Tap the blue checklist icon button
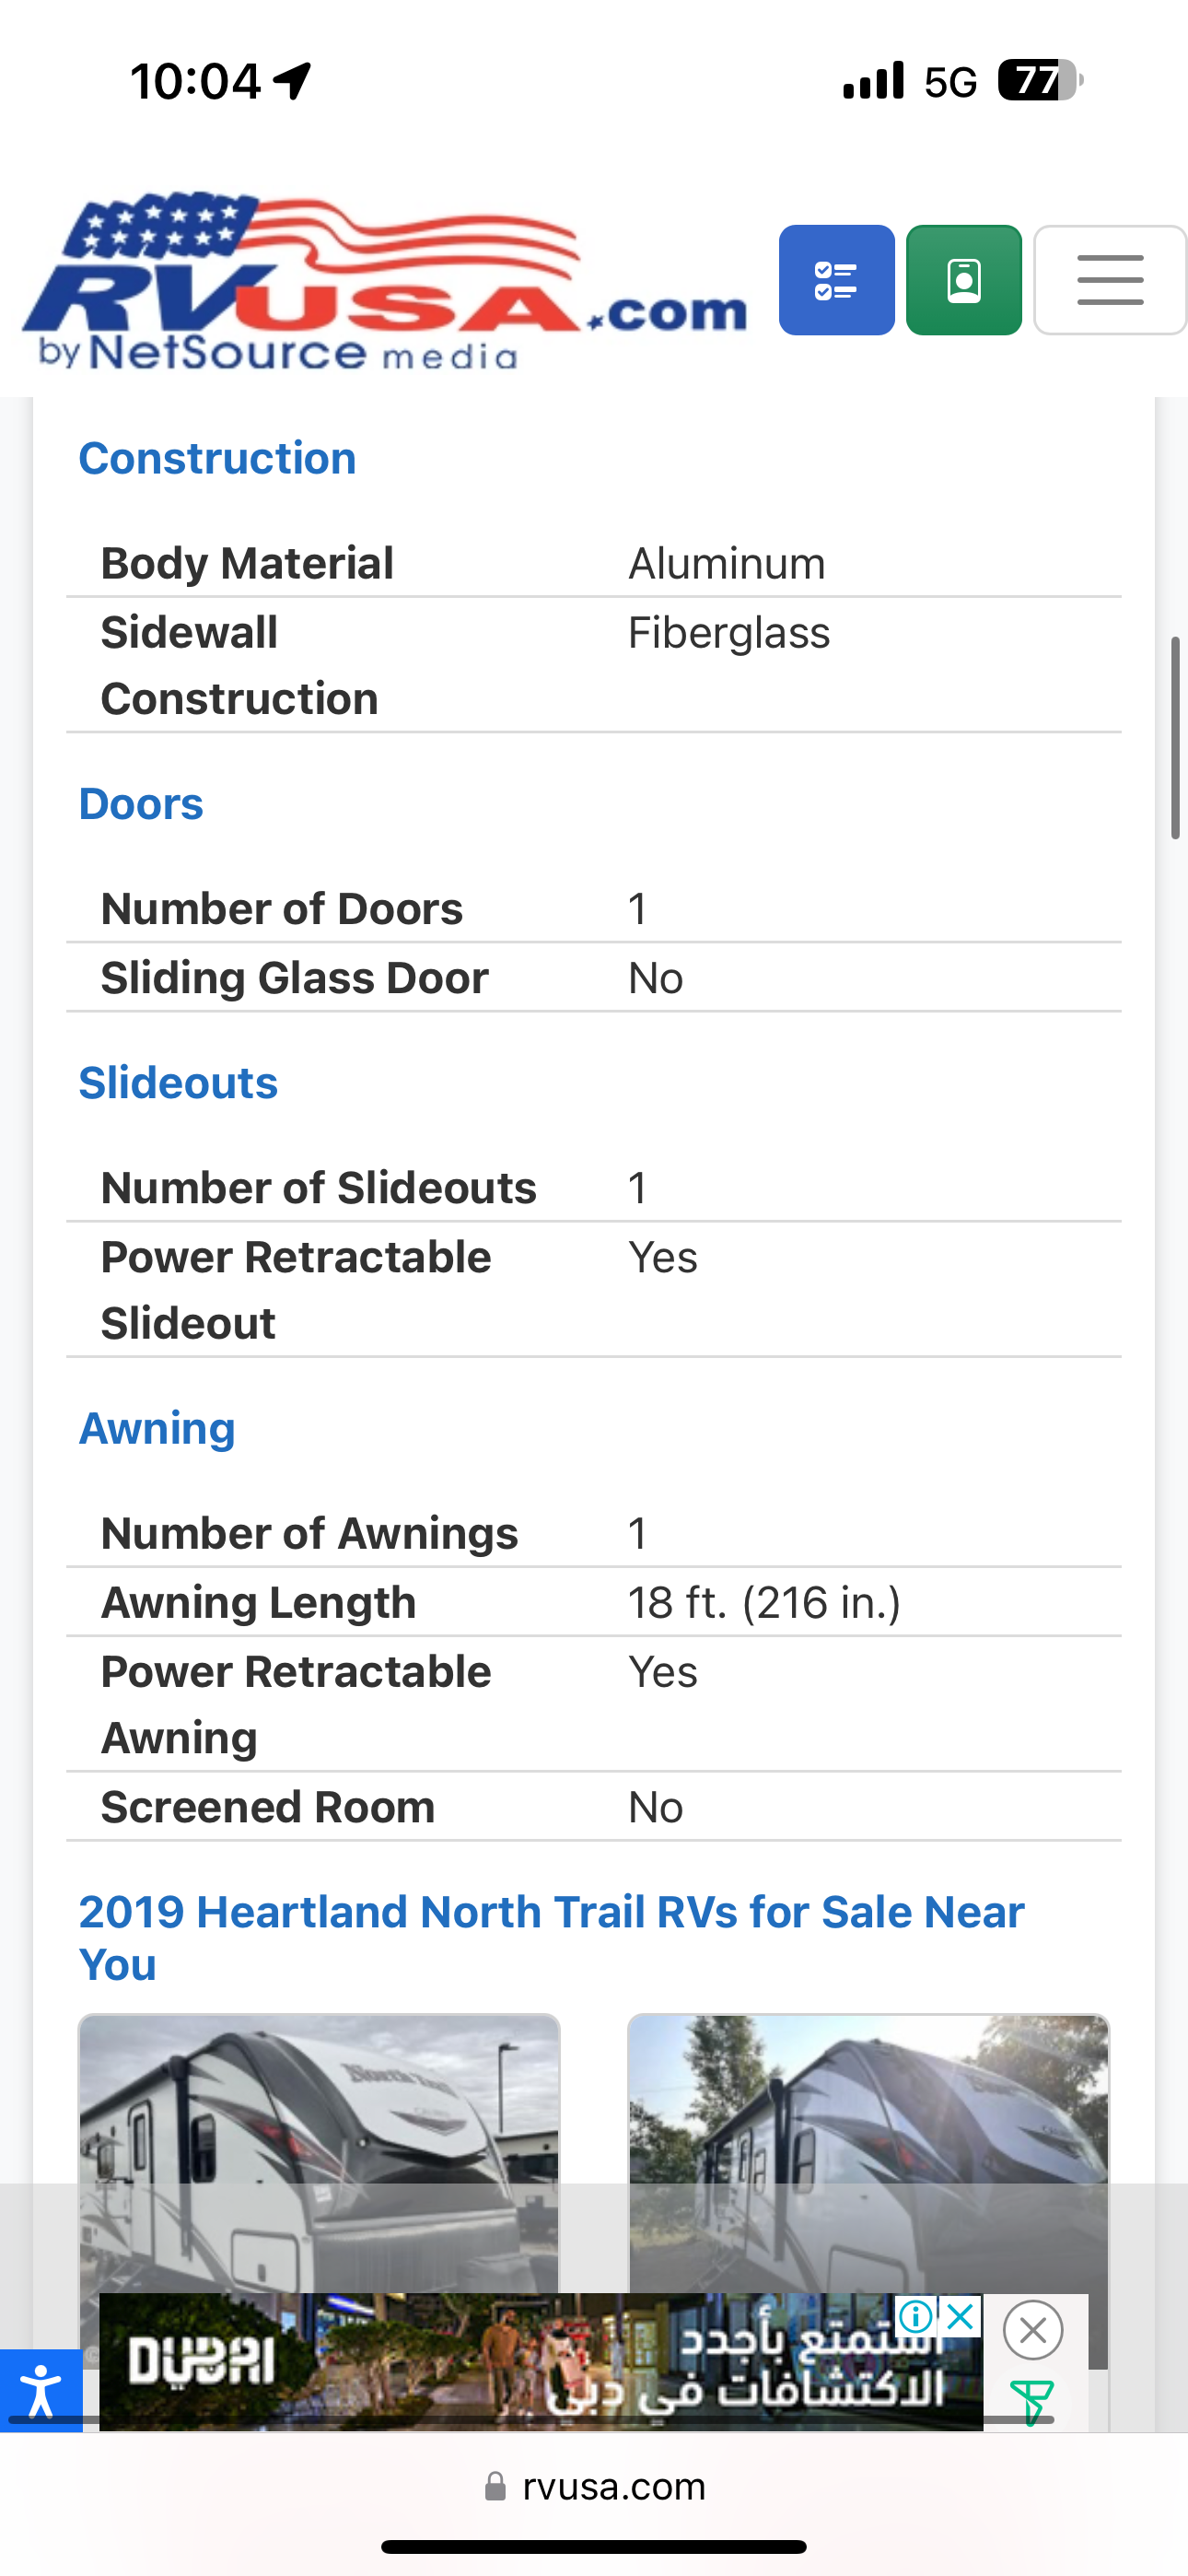The image size is (1188, 2576). pyautogui.click(x=836, y=280)
